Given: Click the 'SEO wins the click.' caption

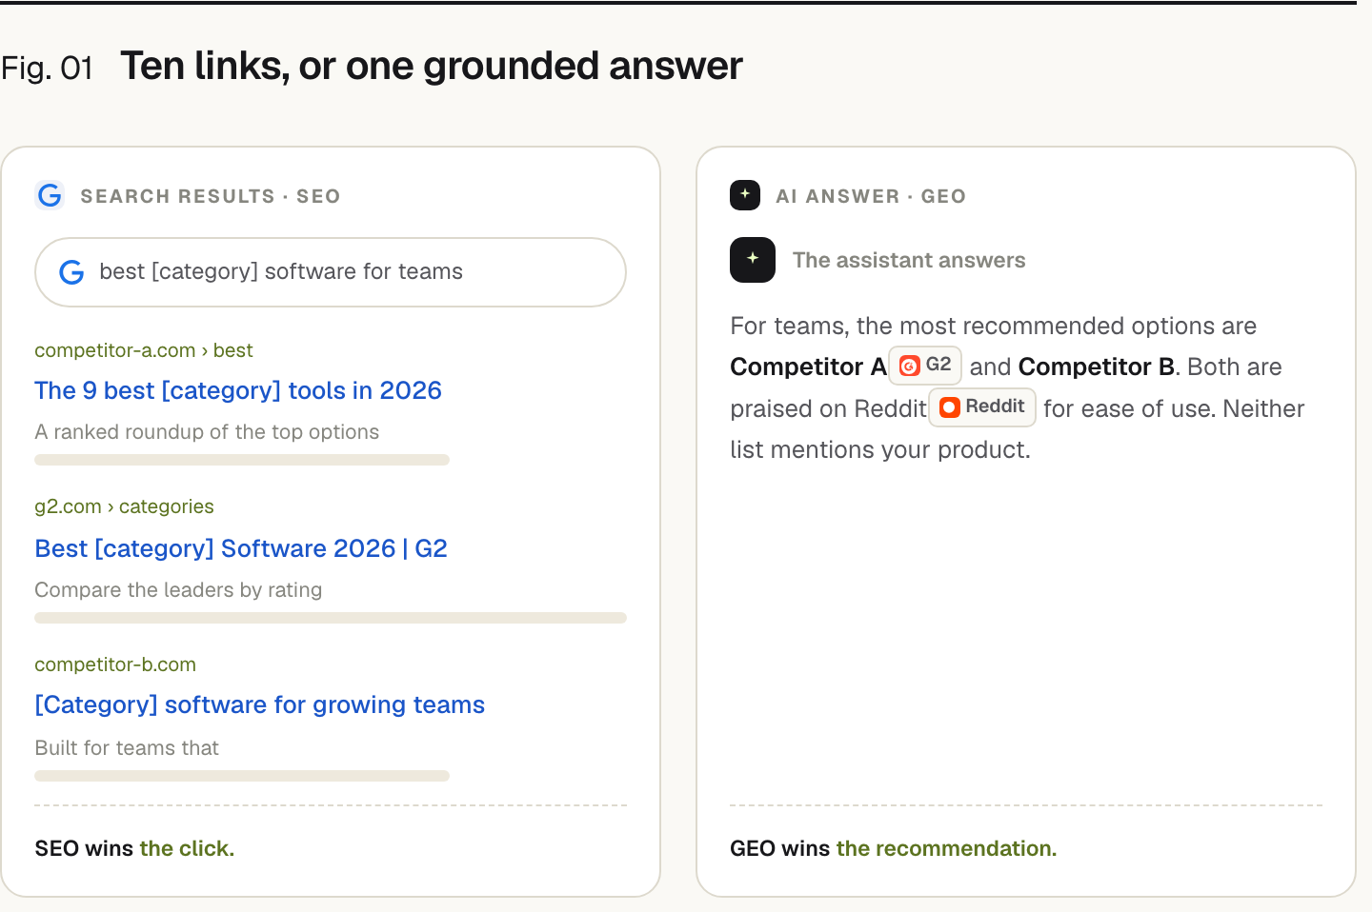Looking at the screenshot, I should 134,848.
